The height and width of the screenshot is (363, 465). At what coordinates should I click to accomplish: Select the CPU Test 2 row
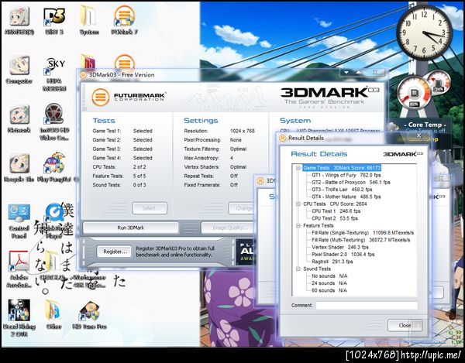click(335, 218)
